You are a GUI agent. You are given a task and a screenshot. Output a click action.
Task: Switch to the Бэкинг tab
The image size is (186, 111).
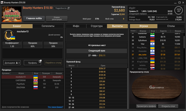(17, 26)
